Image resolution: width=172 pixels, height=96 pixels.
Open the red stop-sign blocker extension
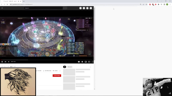coord(156,5)
